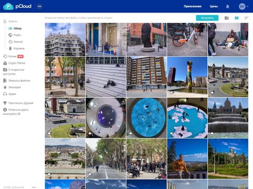Viewport: 253px width, 189px height.
Task: Open the blue circle with fish video
Action: [x=146, y=118]
